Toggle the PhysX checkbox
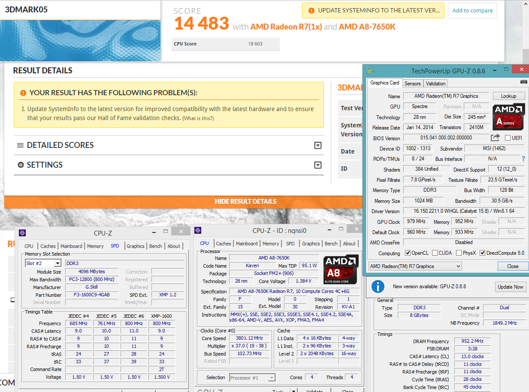Screen dimensions: 529x392 tap(459, 253)
